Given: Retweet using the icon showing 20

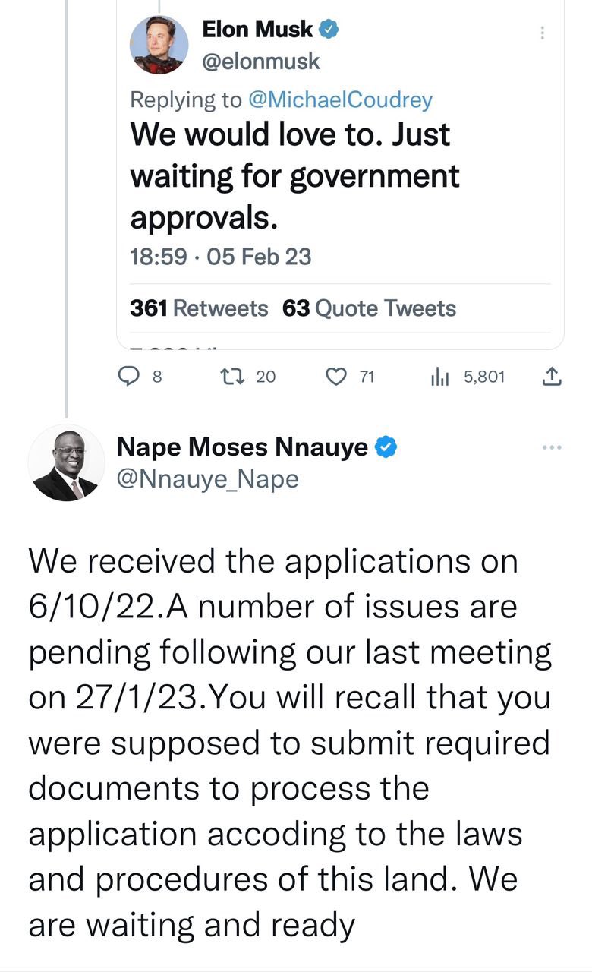Looking at the screenshot, I should tap(228, 376).
